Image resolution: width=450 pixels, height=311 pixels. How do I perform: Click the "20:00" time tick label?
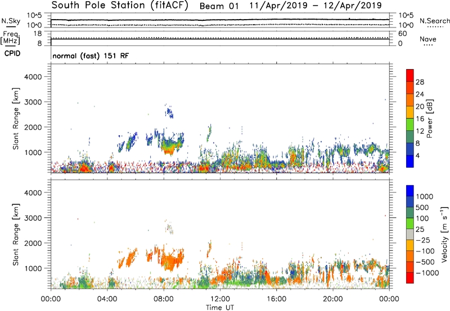332,299
